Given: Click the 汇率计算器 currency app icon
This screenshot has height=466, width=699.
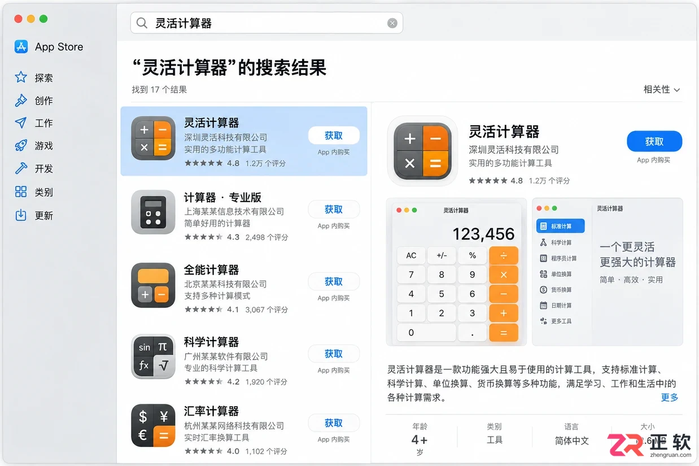Looking at the screenshot, I should [154, 426].
